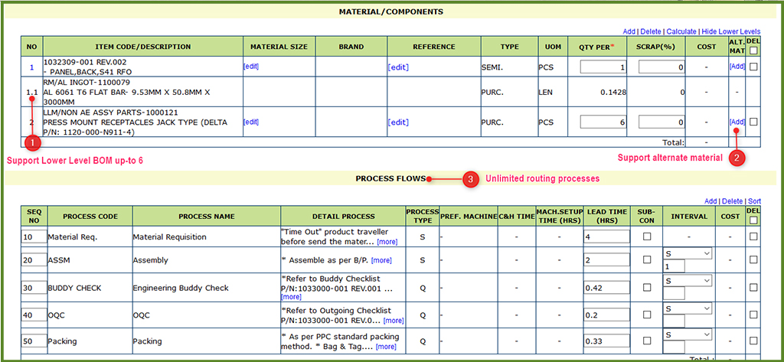
Task: Focus lead time field for Material Requisition
Action: click(x=606, y=236)
